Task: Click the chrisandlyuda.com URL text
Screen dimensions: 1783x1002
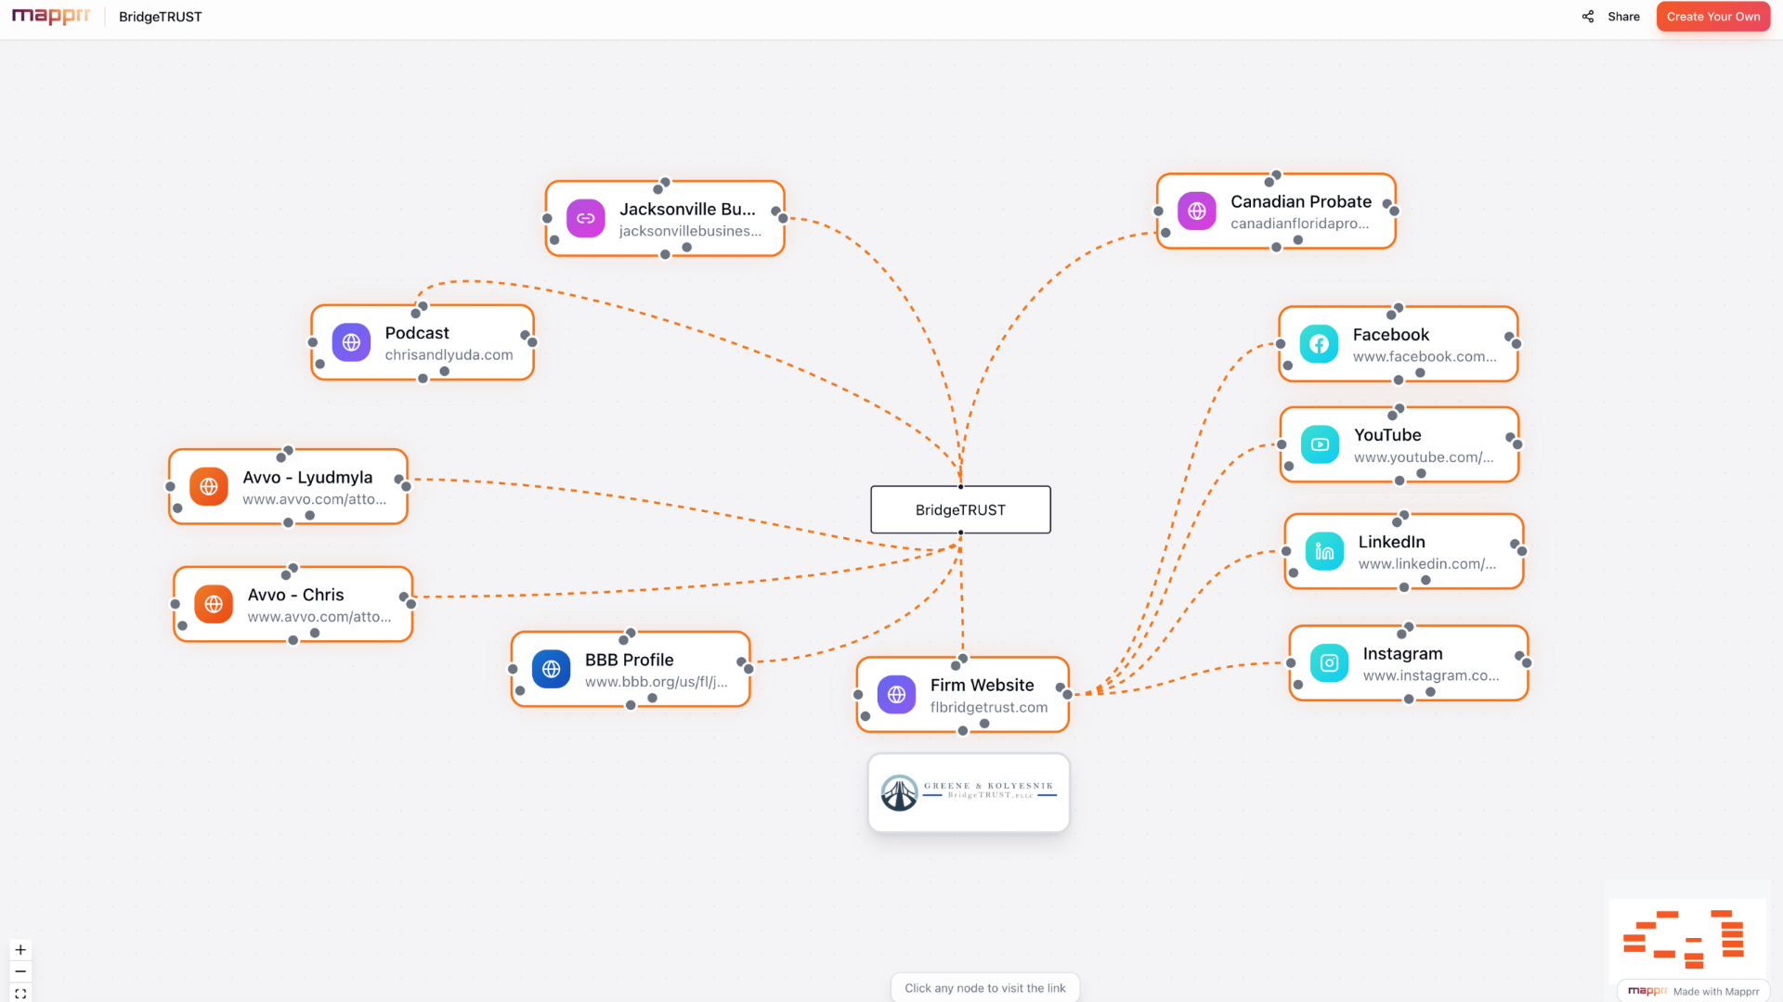Action: pos(449,355)
